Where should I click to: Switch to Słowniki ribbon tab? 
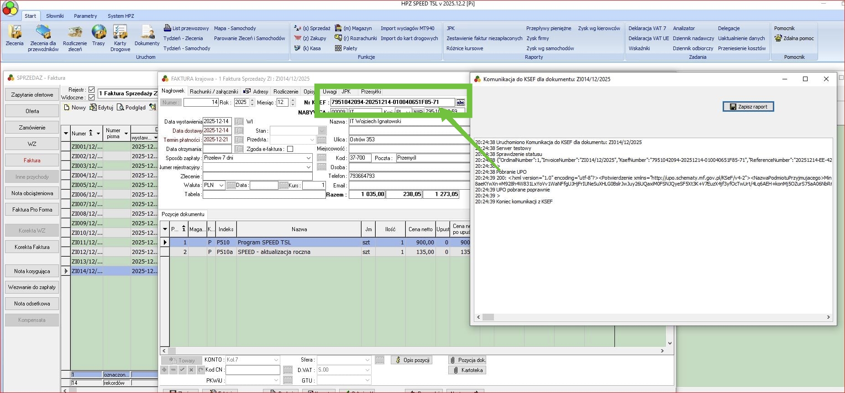[55, 16]
